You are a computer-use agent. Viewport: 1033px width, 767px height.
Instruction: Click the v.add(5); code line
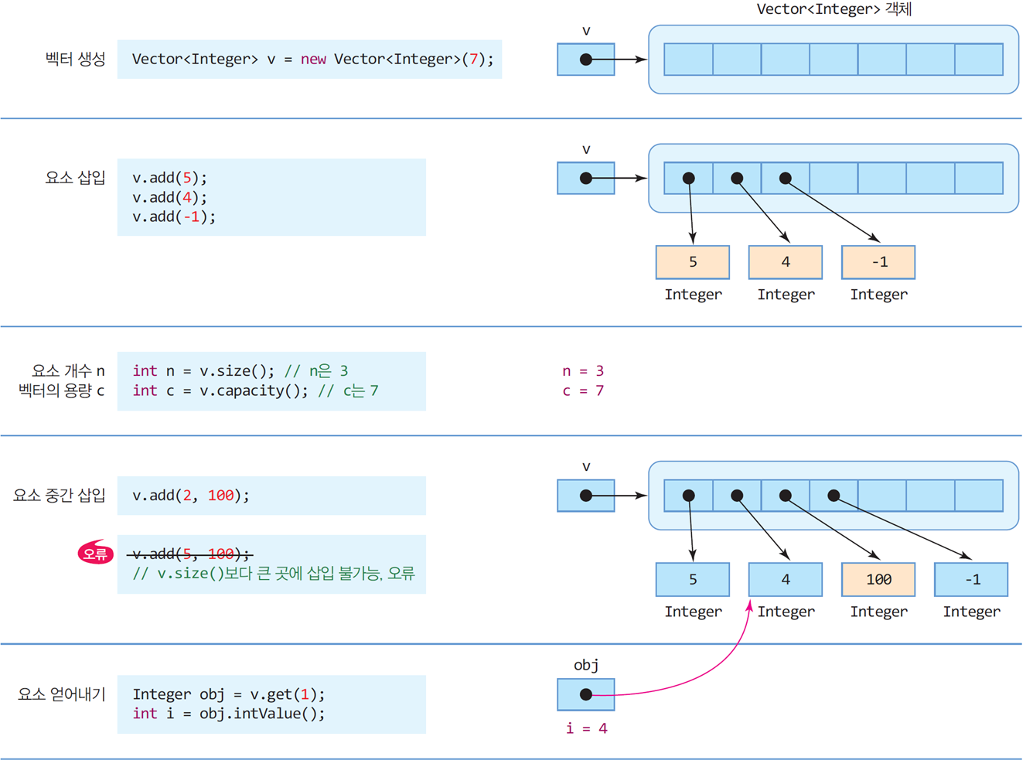pyautogui.click(x=169, y=178)
